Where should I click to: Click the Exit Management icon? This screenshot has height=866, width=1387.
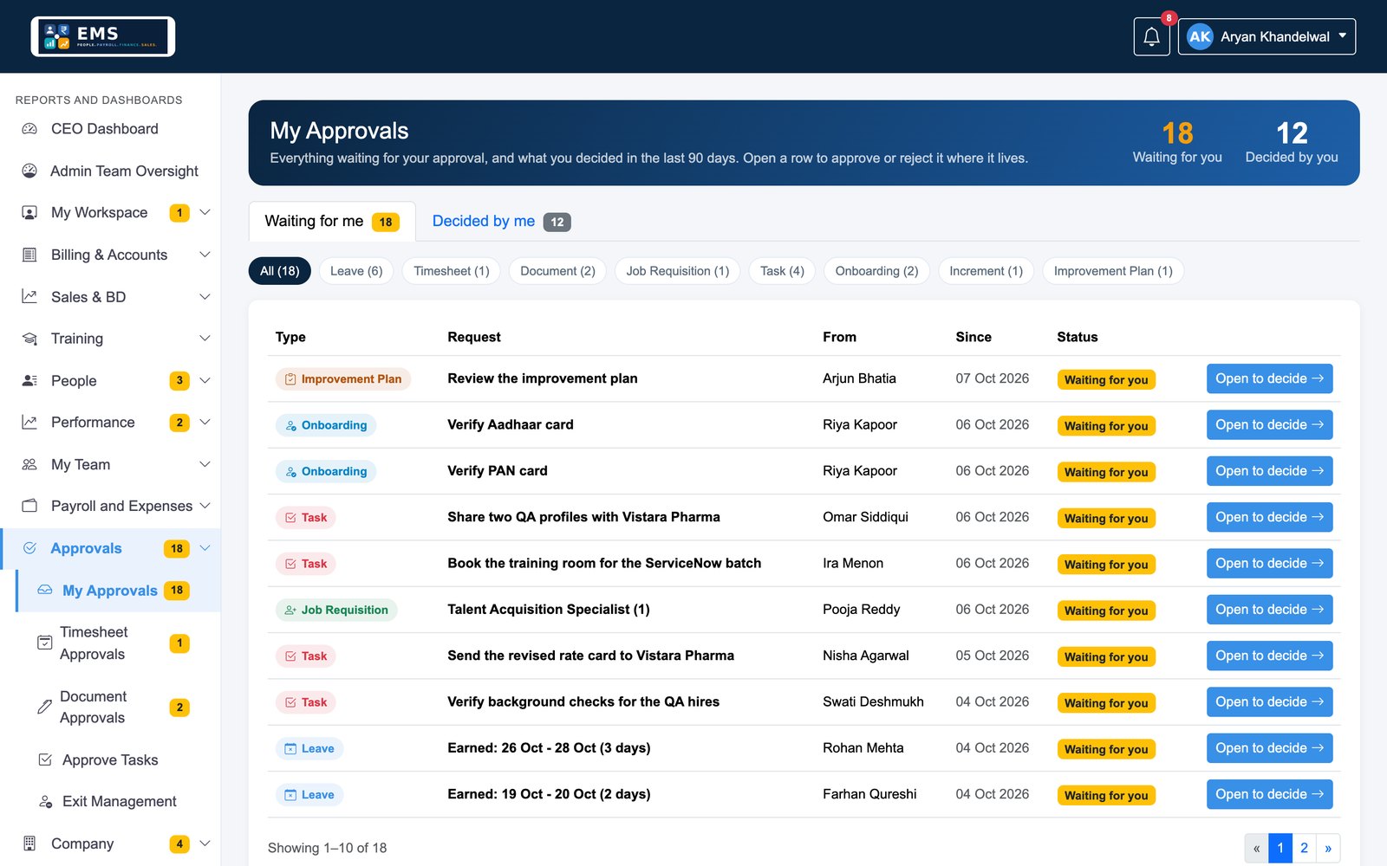pyautogui.click(x=45, y=802)
